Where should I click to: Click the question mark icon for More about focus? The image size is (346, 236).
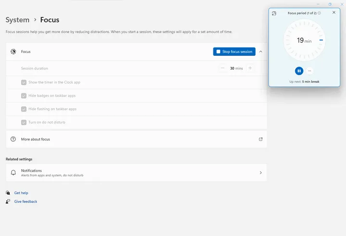(13, 139)
